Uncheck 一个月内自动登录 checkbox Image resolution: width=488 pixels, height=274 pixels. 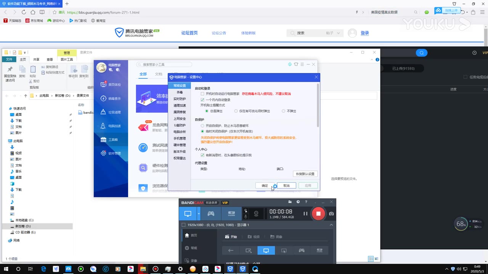tap(202, 100)
